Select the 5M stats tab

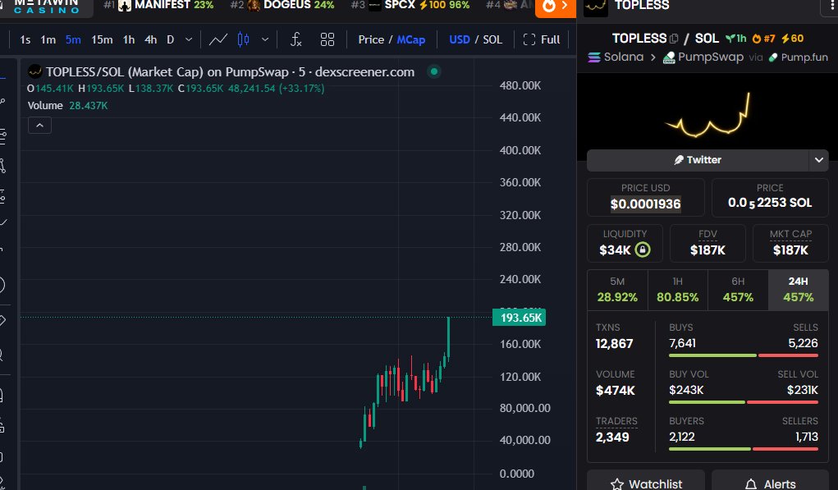pos(617,291)
